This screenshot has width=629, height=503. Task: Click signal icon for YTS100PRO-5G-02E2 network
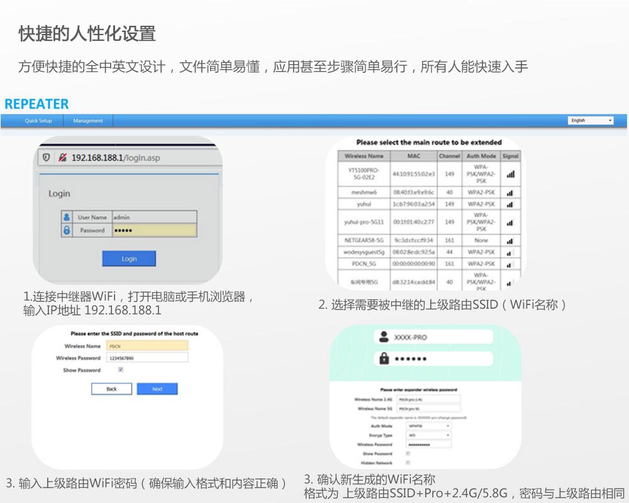coord(510,174)
